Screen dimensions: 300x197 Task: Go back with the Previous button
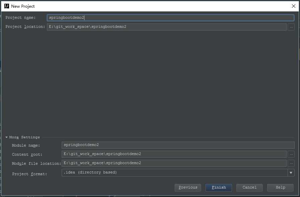pyautogui.click(x=188, y=188)
